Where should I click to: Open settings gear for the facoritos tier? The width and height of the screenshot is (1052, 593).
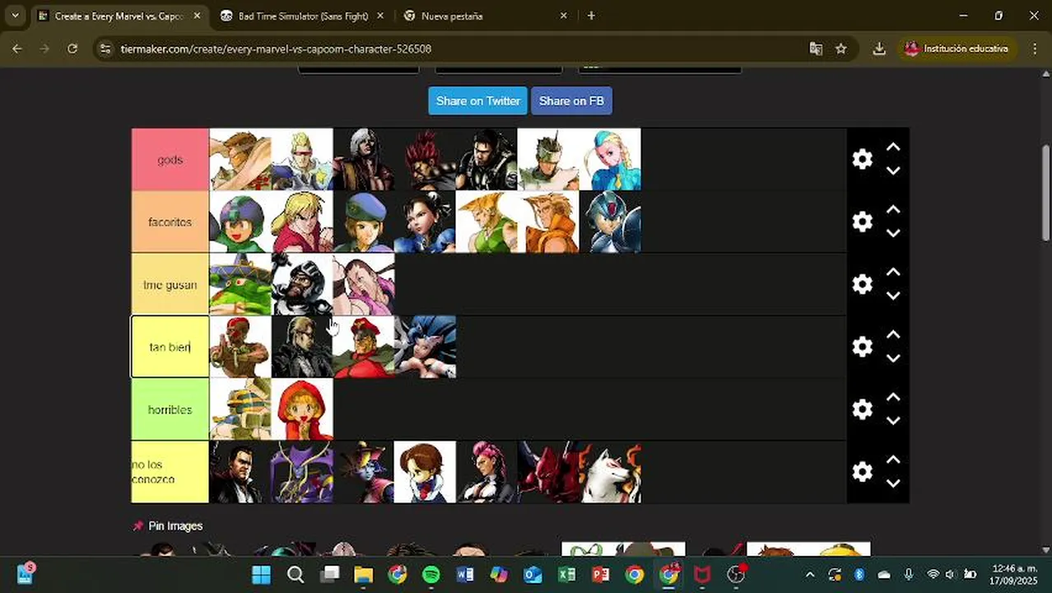pos(862,222)
